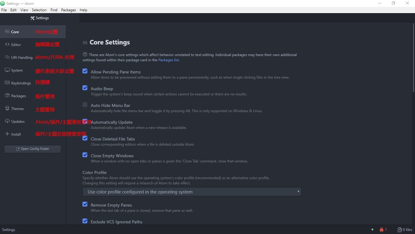Click the bug count number 1

(x=386, y=230)
